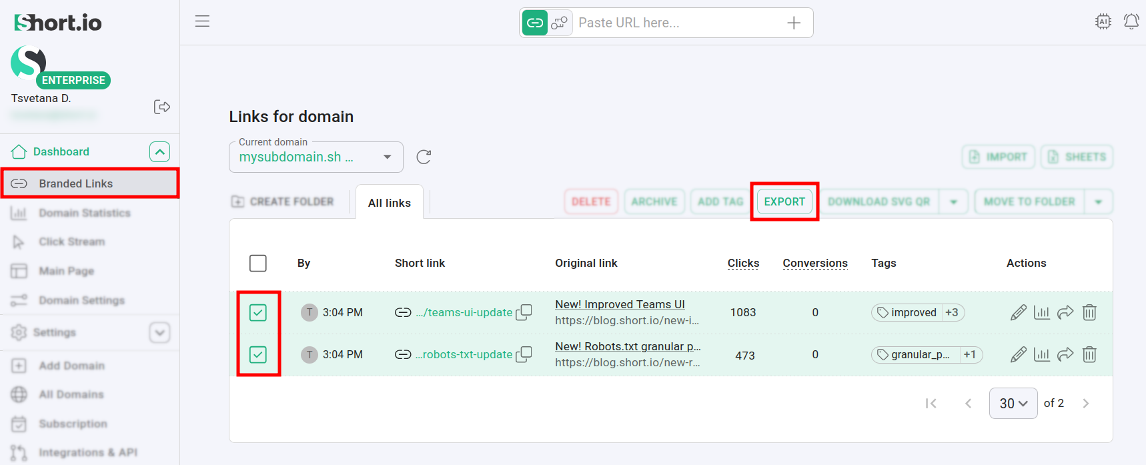
Task: Edit the teams-ui-update link with pencil
Action: pyautogui.click(x=1018, y=312)
